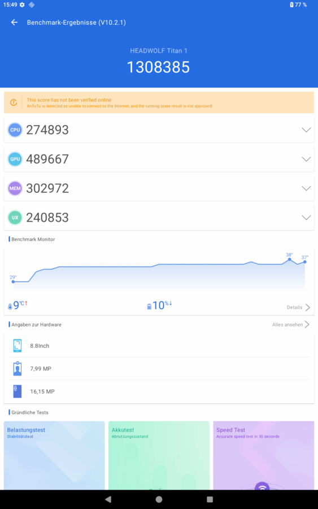
Task: Open the Akkutest battery wear card
Action: coord(159,455)
